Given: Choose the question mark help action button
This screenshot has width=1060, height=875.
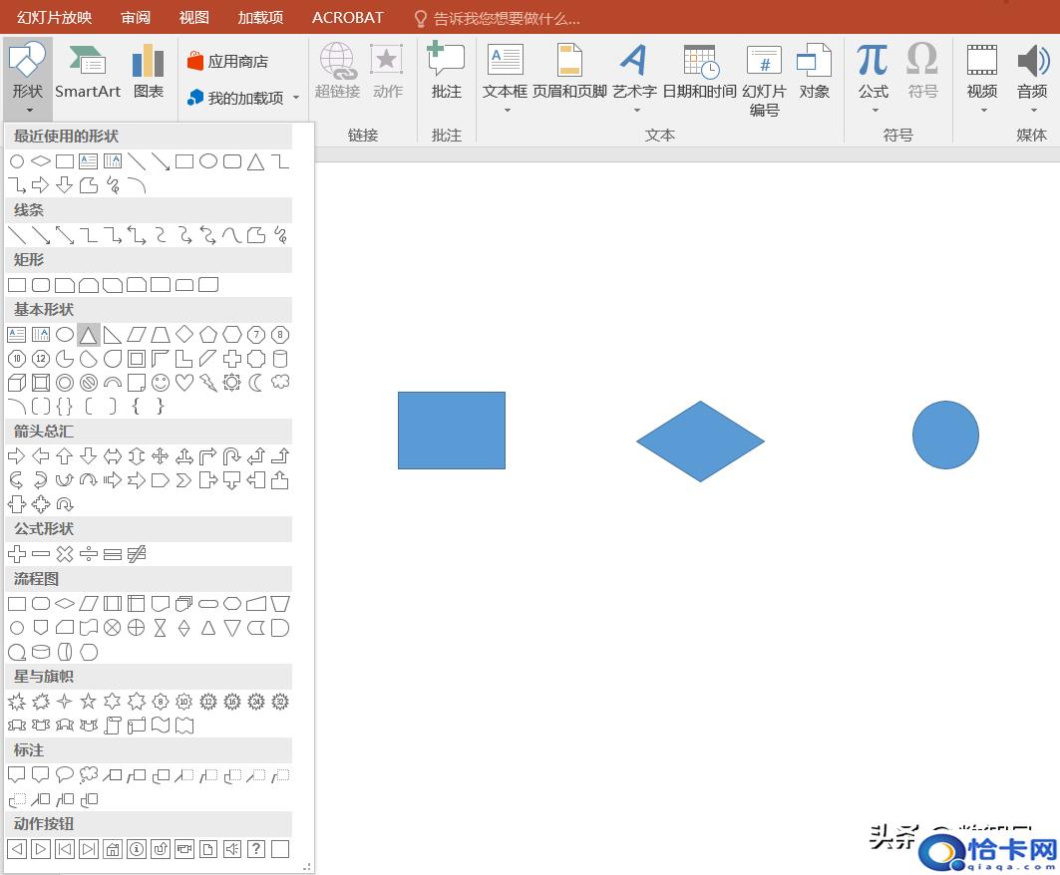Looking at the screenshot, I should click(x=256, y=849).
